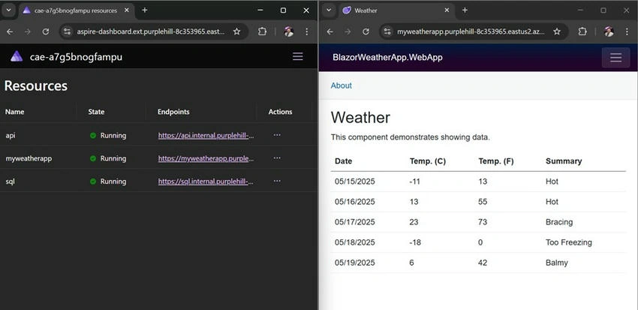This screenshot has width=638, height=310.
Task: Go forward in the Aspire dashboard window
Action: [x=28, y=32]
